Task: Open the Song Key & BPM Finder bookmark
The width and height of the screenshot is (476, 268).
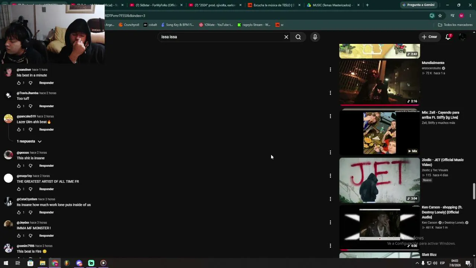Action: (x=177, y=25)
